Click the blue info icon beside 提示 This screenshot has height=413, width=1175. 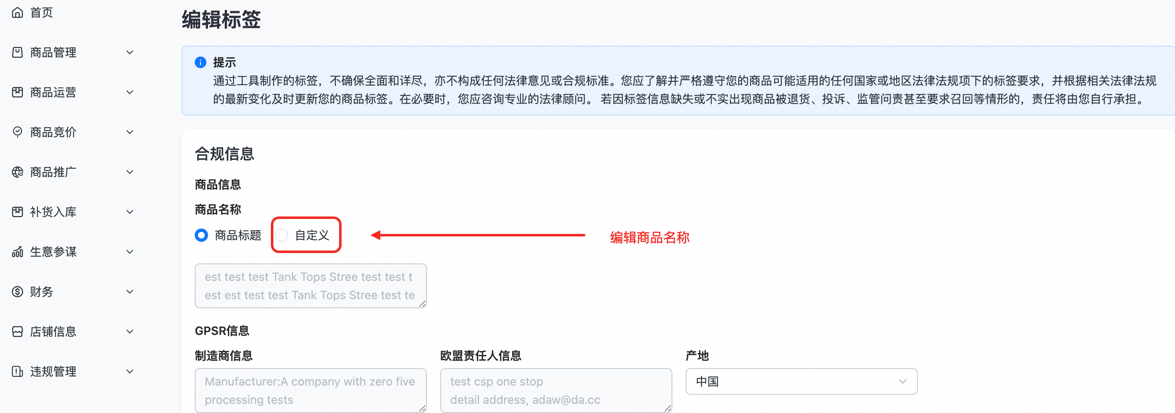coord(200,62)
